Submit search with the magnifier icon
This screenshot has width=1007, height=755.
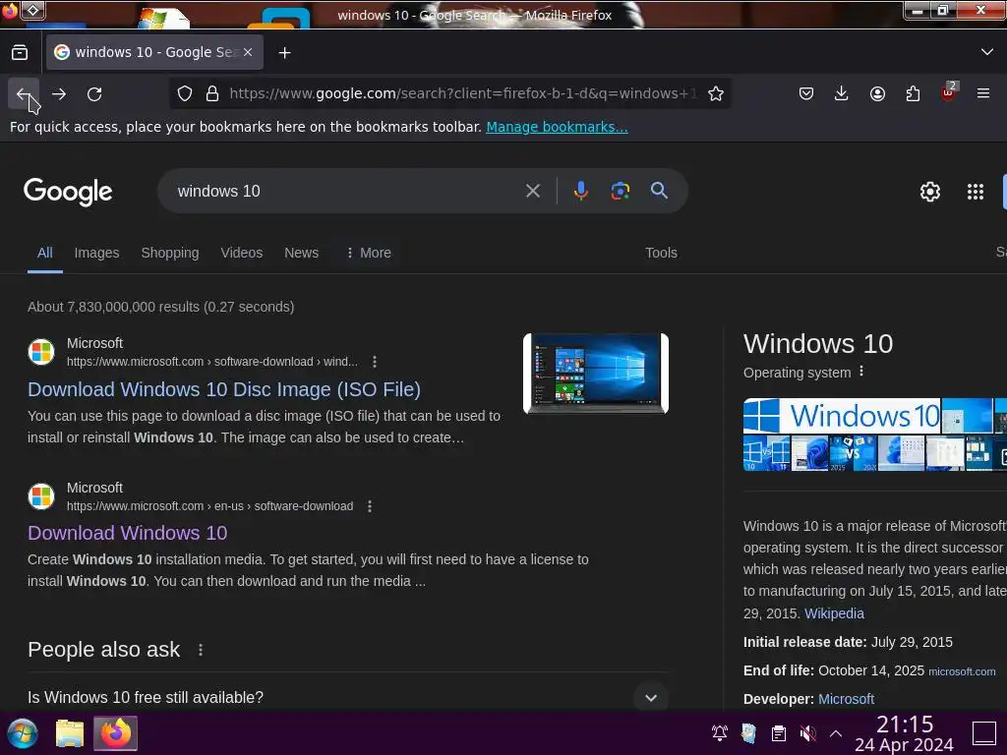tap(659, 191)
